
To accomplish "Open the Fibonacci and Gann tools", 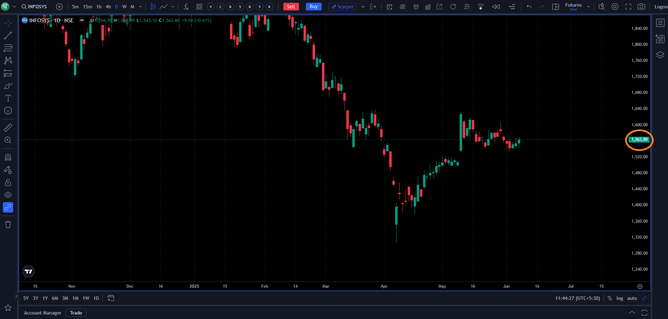I will pos(8,48).
